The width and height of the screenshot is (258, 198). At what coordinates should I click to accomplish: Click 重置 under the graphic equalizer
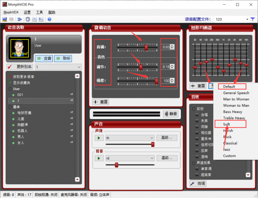point(198,86)
